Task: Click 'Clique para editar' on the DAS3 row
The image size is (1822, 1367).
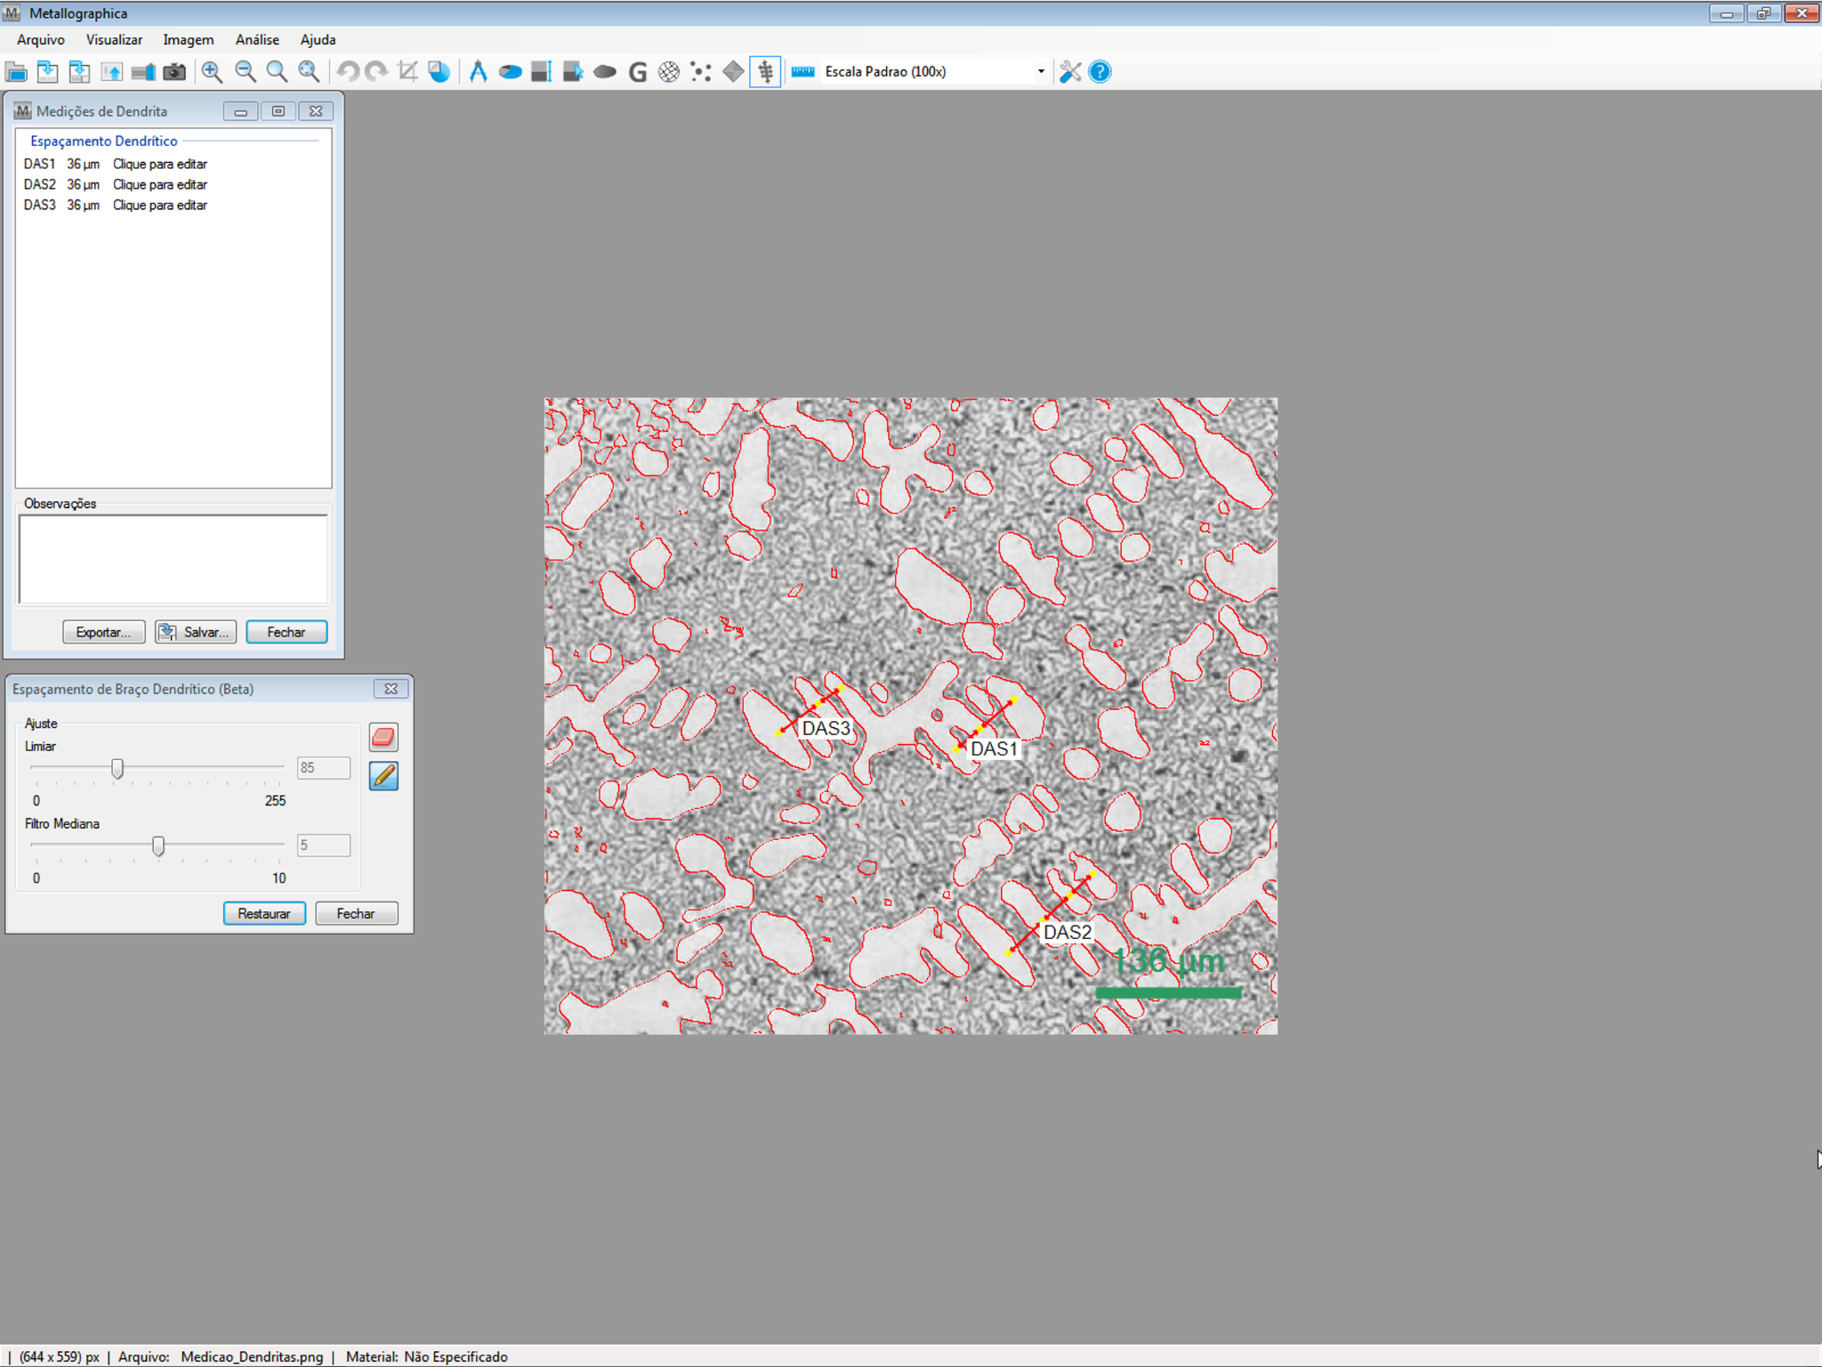Action: point(160,205)
